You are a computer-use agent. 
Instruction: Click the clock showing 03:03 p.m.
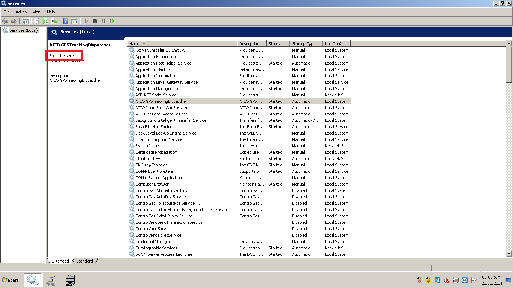click(x=492, y=277)
